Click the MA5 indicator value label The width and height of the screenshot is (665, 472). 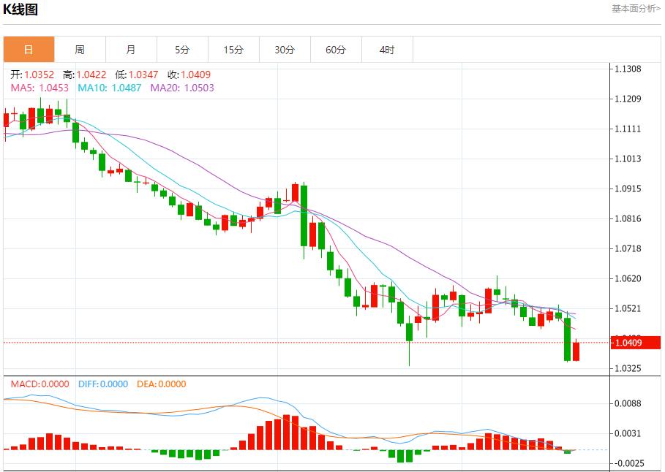click(40, 88)
